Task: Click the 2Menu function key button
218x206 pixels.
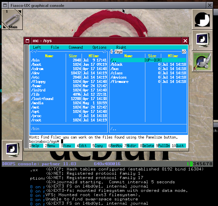Action: [x=52, y=146]
